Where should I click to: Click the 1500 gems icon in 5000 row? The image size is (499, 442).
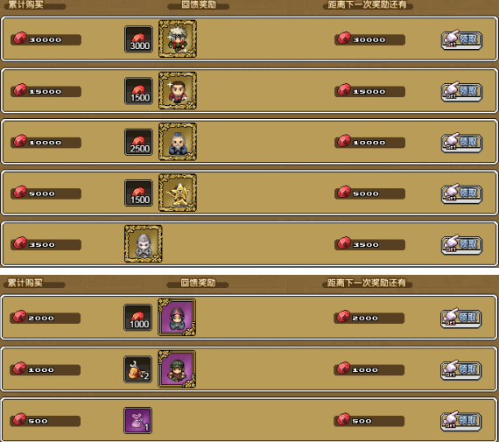click(x=138, y=193)
